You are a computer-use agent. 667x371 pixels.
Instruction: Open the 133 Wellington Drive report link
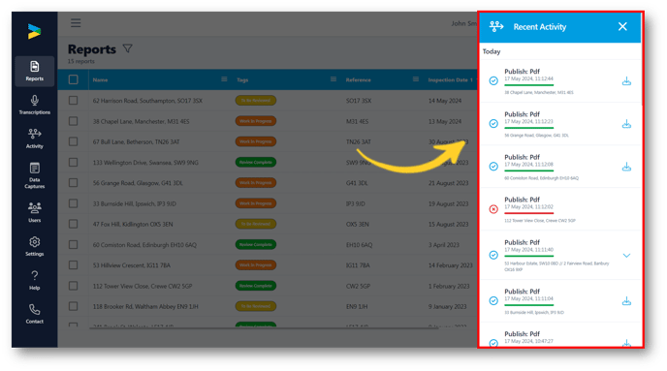click(x=145, y=163)
